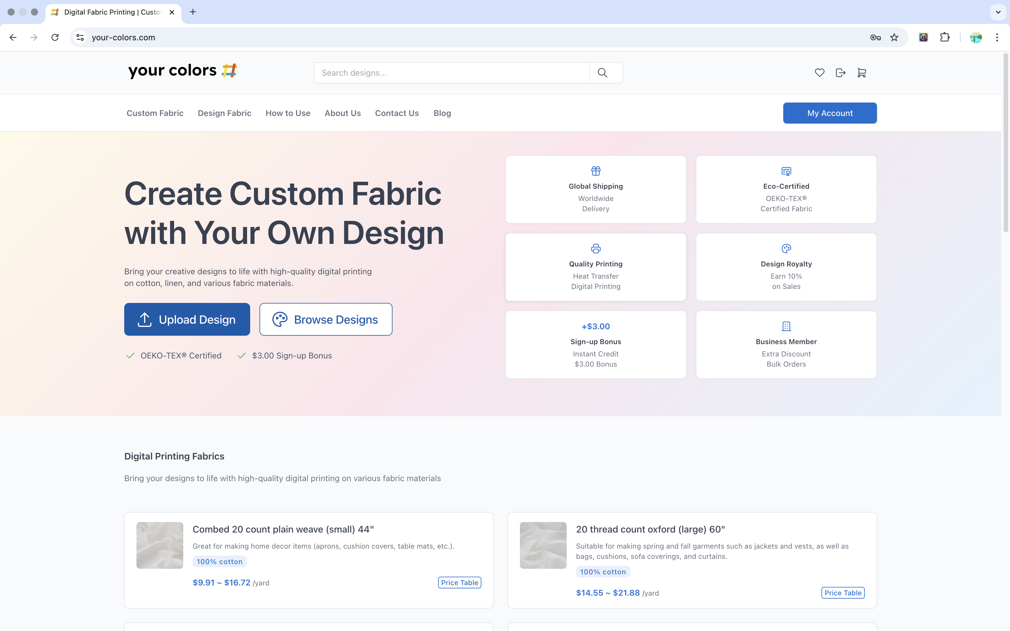Viewport: 1010px width, 631px height.
Task: Click Browse Designs button
Action: coord(326,319)
